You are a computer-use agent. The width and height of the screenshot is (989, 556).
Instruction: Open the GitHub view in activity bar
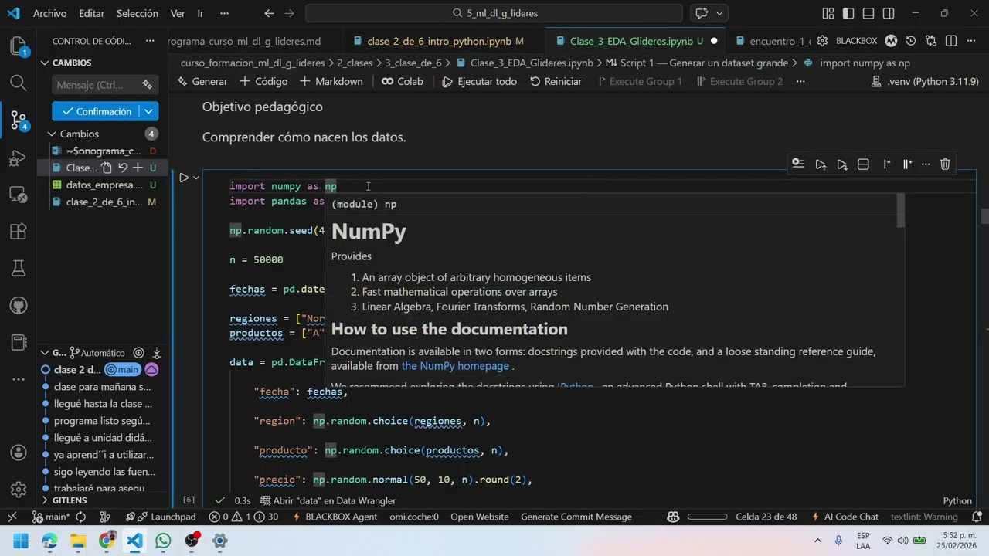coord(19,306)
